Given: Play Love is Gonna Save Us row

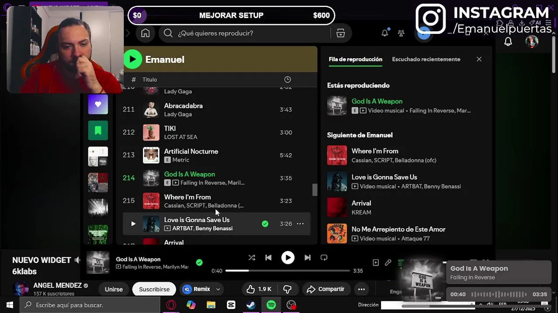Looking at the screenshot, I should (133, 224).
